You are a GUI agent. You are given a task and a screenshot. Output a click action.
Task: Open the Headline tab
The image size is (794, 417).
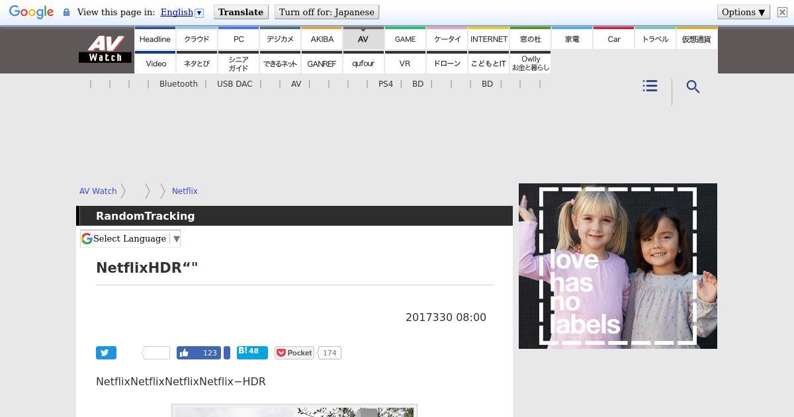coord(155,38)
